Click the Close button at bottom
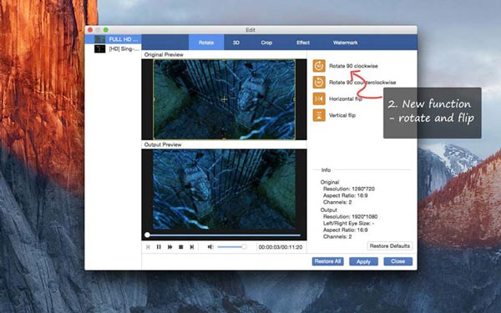The width and height of the screenshot is (501, 313). point(398,261)
